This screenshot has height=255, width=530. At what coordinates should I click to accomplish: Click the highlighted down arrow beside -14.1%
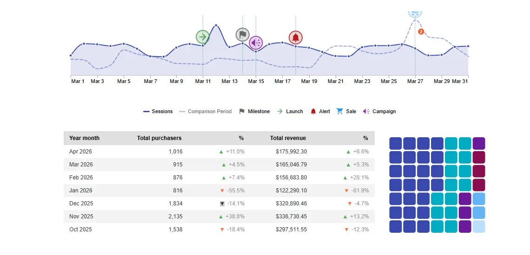point(222,204)
